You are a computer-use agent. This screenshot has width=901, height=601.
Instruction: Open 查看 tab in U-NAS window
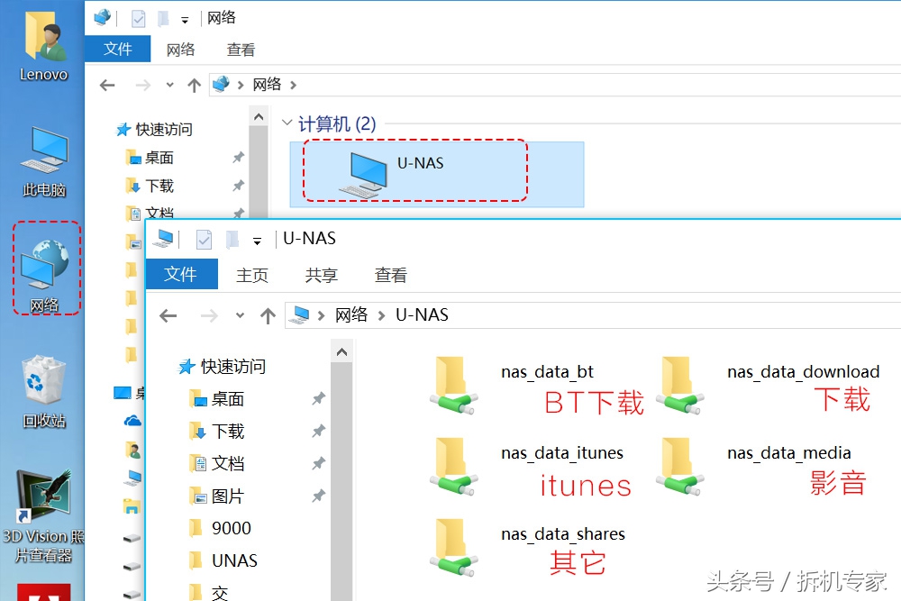tap(391, 275)
